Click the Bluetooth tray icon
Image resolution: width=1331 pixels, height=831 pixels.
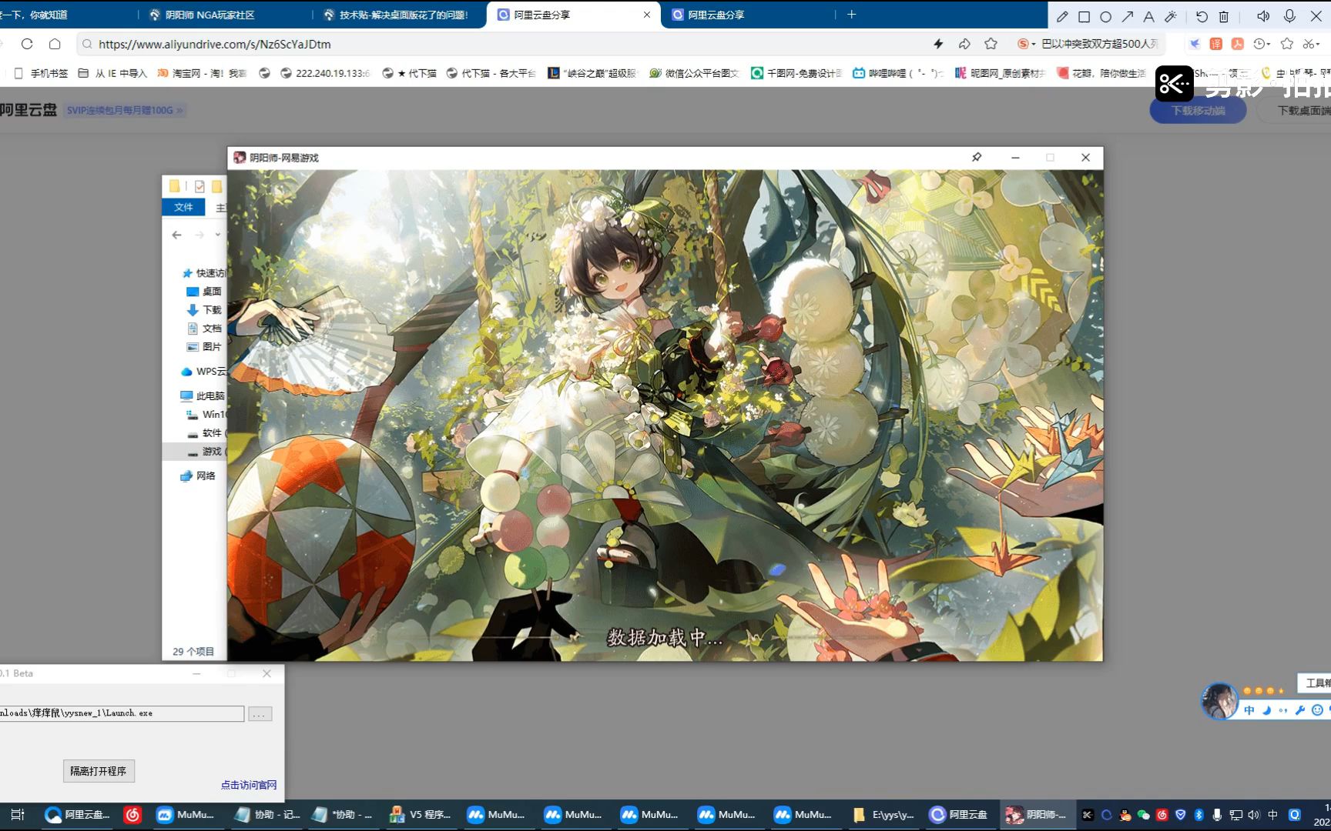[1199, 815]
